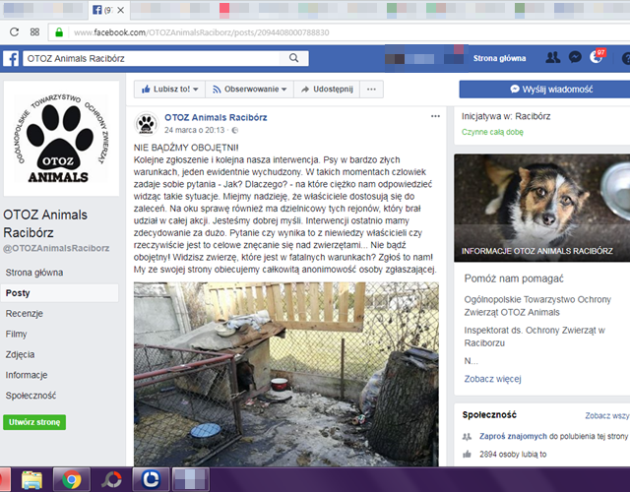Open Filmy in page sidebar
The image size is (630, 492).
coord(16,335)
